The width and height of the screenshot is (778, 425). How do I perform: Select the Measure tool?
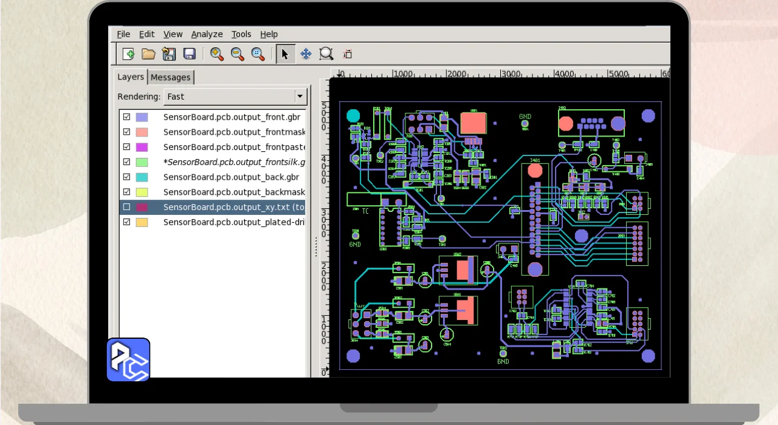[x=347, y=54]
